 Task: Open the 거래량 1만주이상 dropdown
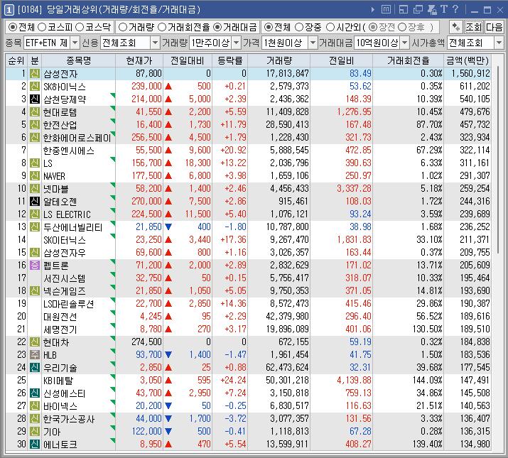coord(237,43)
